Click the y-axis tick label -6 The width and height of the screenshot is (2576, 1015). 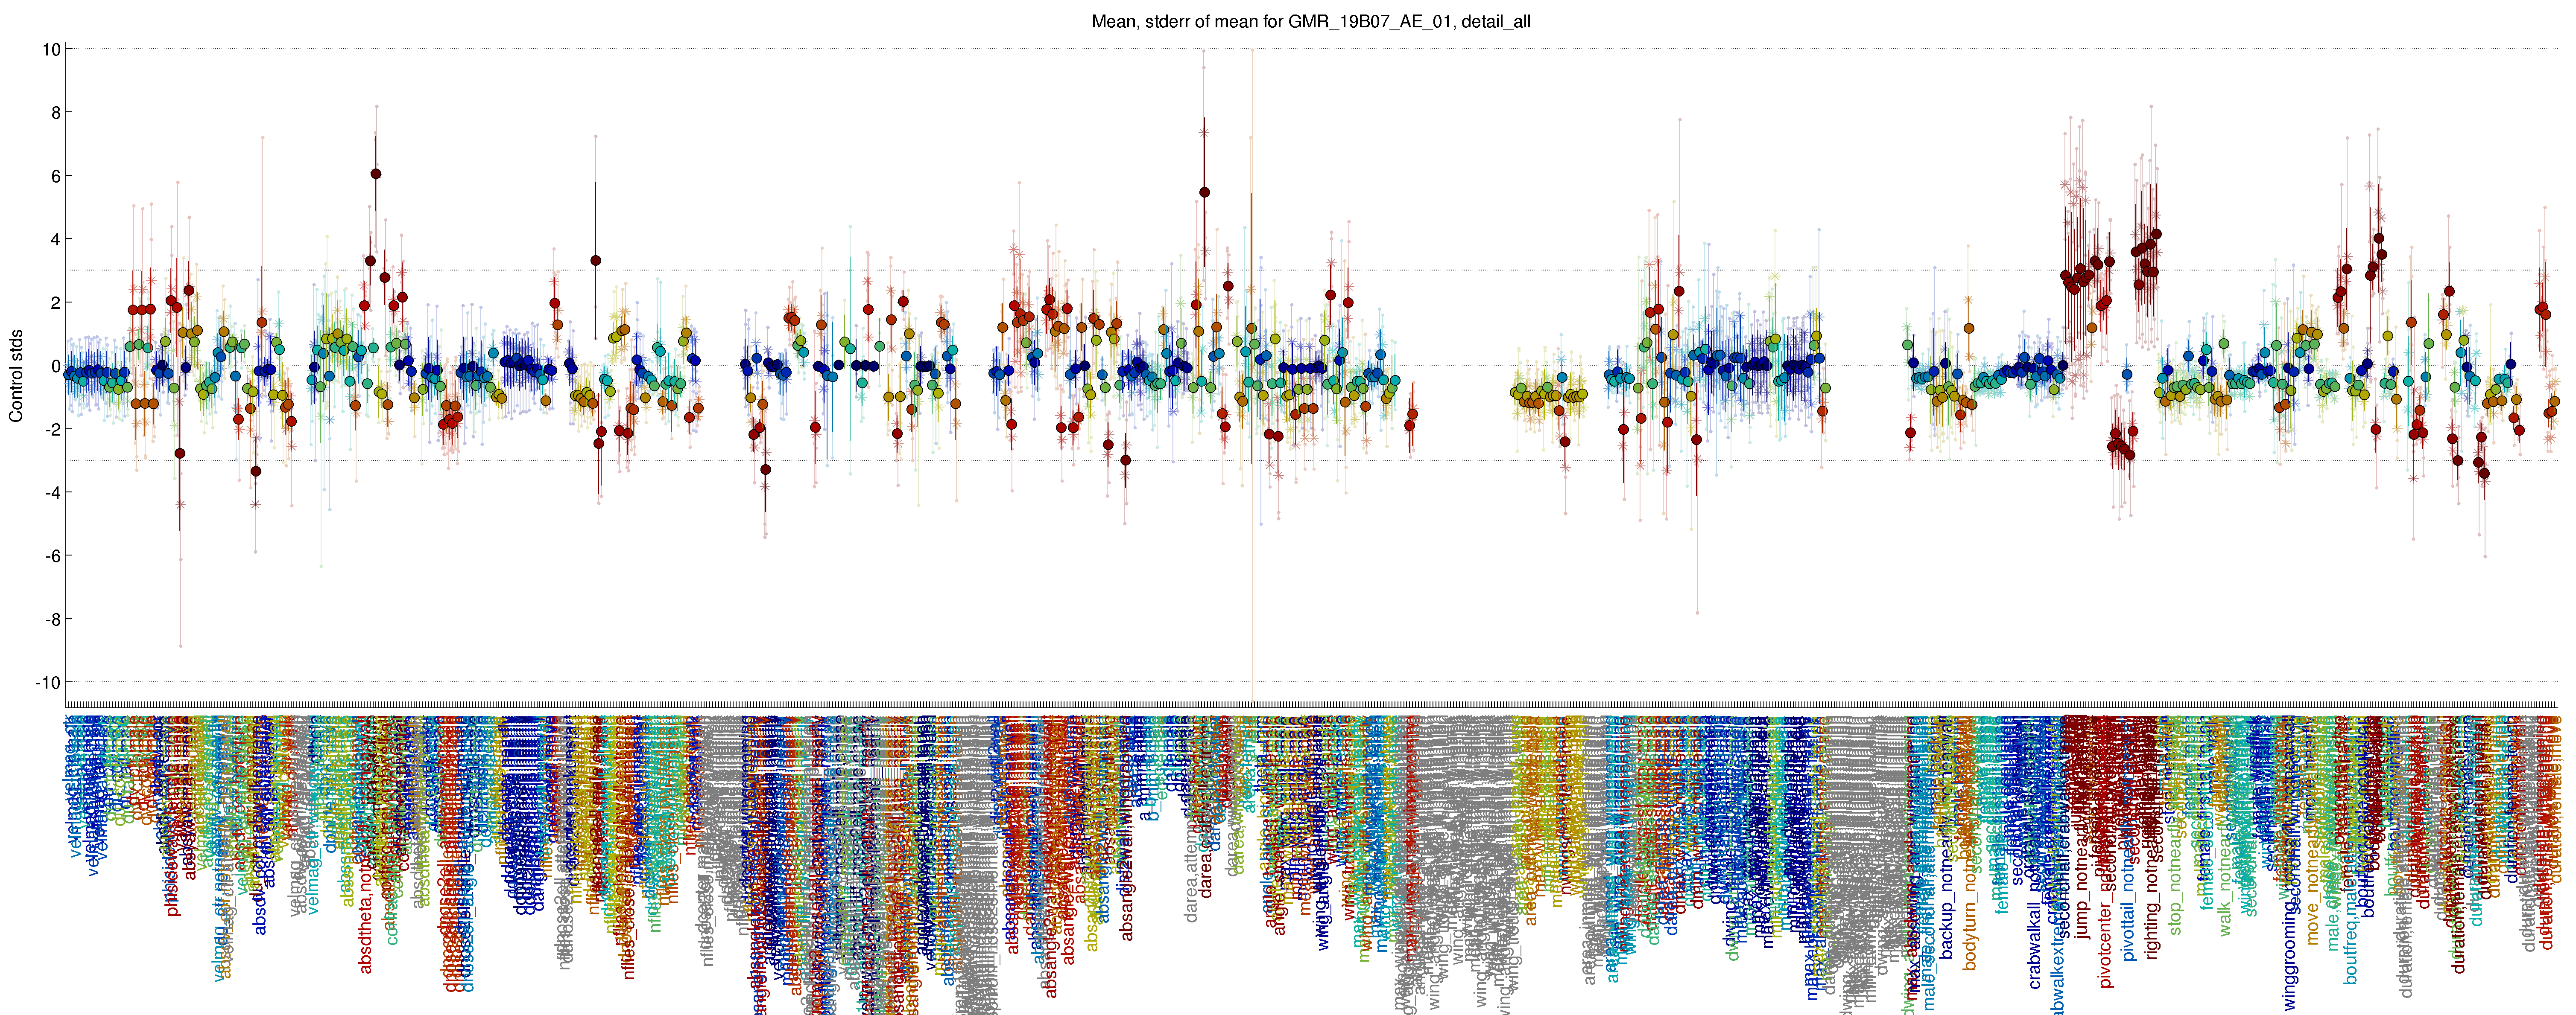[53, 555]
